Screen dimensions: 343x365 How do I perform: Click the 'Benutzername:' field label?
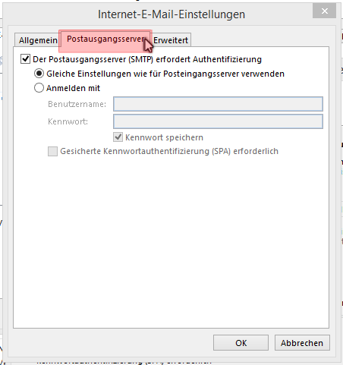(x=77, y=104)
